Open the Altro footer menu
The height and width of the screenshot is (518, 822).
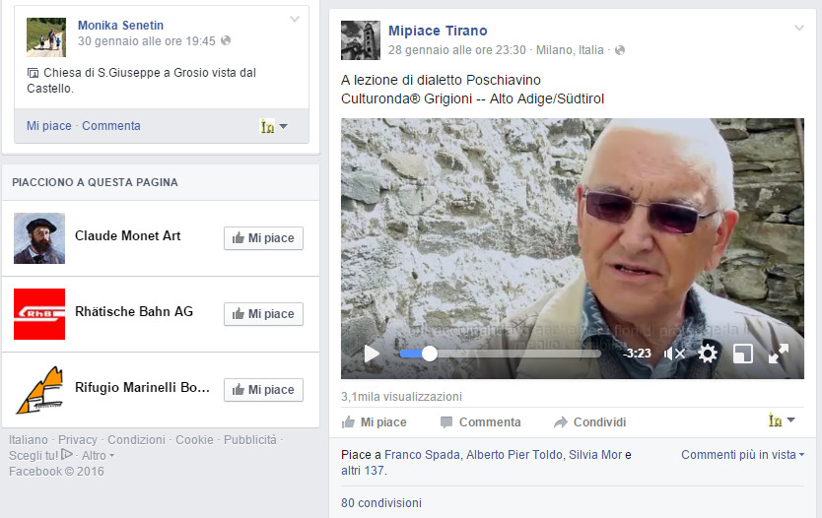[x=98, y=456]
